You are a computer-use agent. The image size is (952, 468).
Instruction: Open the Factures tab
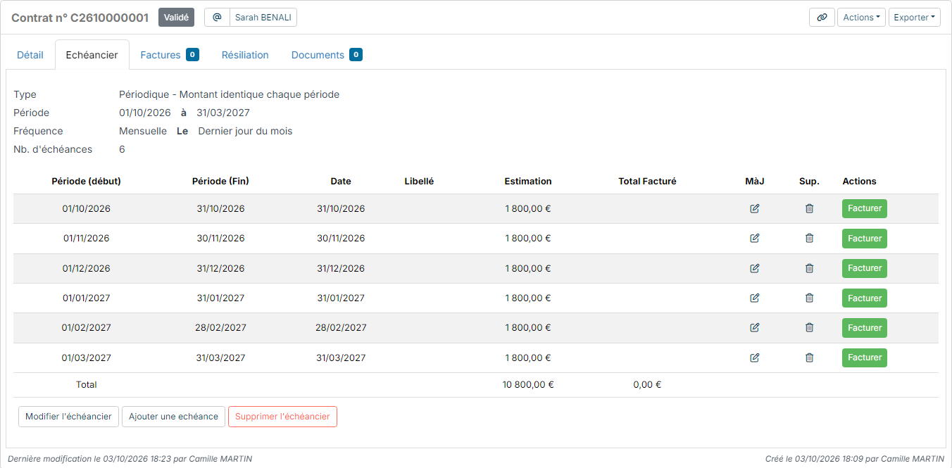tap(170, 55)
